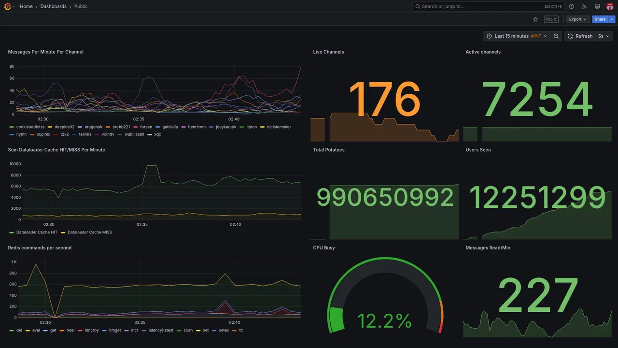Click the 227 messages read value
Viewport: 618px width, 348px height.
[x=537, y=295]
